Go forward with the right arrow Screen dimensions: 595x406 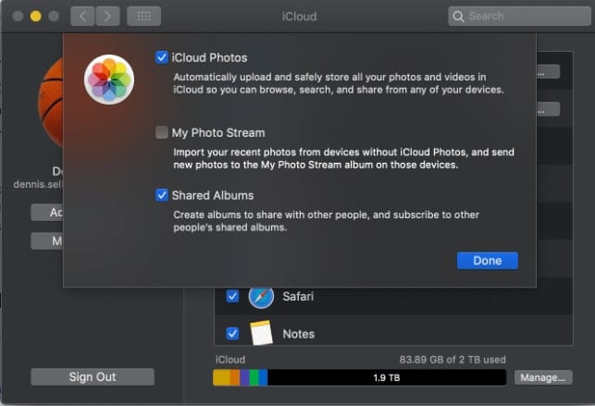point(107,16)
